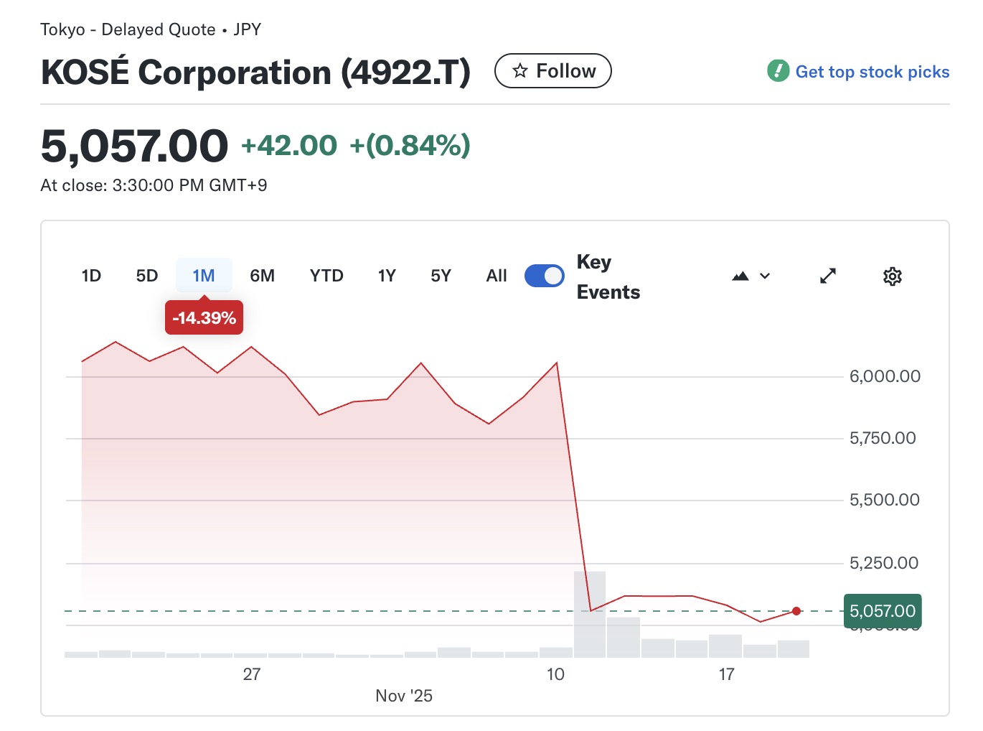Click the star icon in Follow button

coord(520,71)
